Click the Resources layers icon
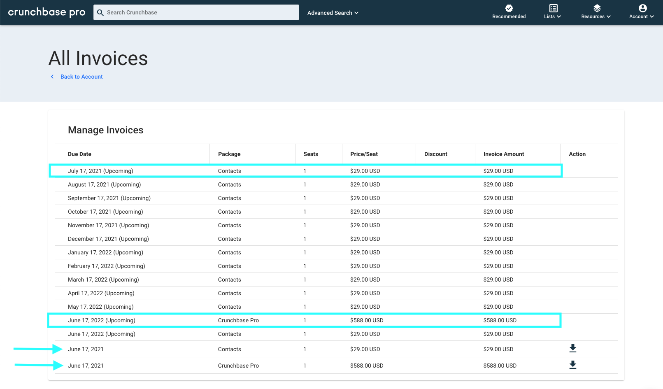This screenshot has height=389, width=663. click(x=597, y=8)
